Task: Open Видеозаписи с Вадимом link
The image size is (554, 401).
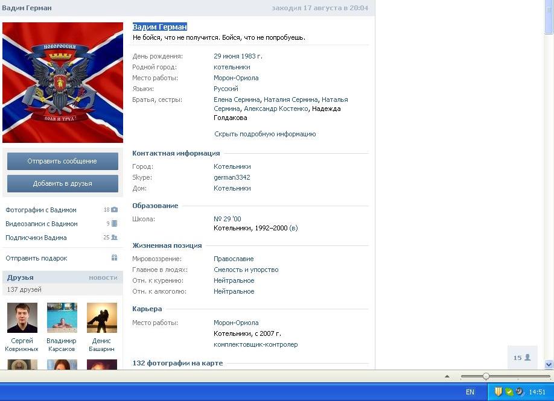Action: 41,224
